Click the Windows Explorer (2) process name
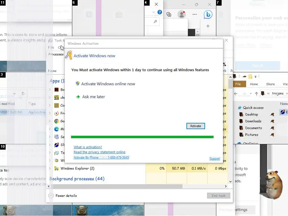The height and width of the screenshot is (216, 288). (77, 168)
